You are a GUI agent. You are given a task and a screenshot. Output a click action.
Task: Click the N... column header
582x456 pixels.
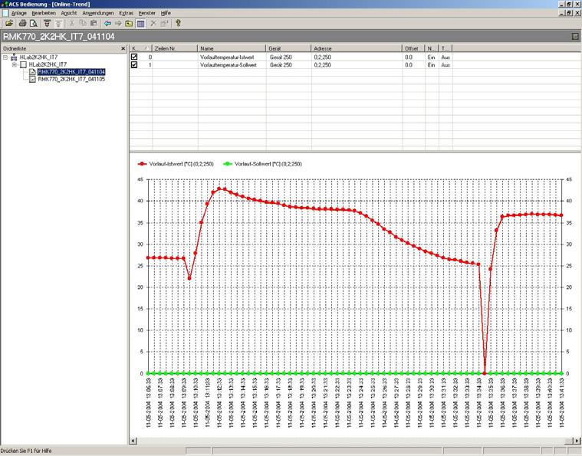point(432,48)
